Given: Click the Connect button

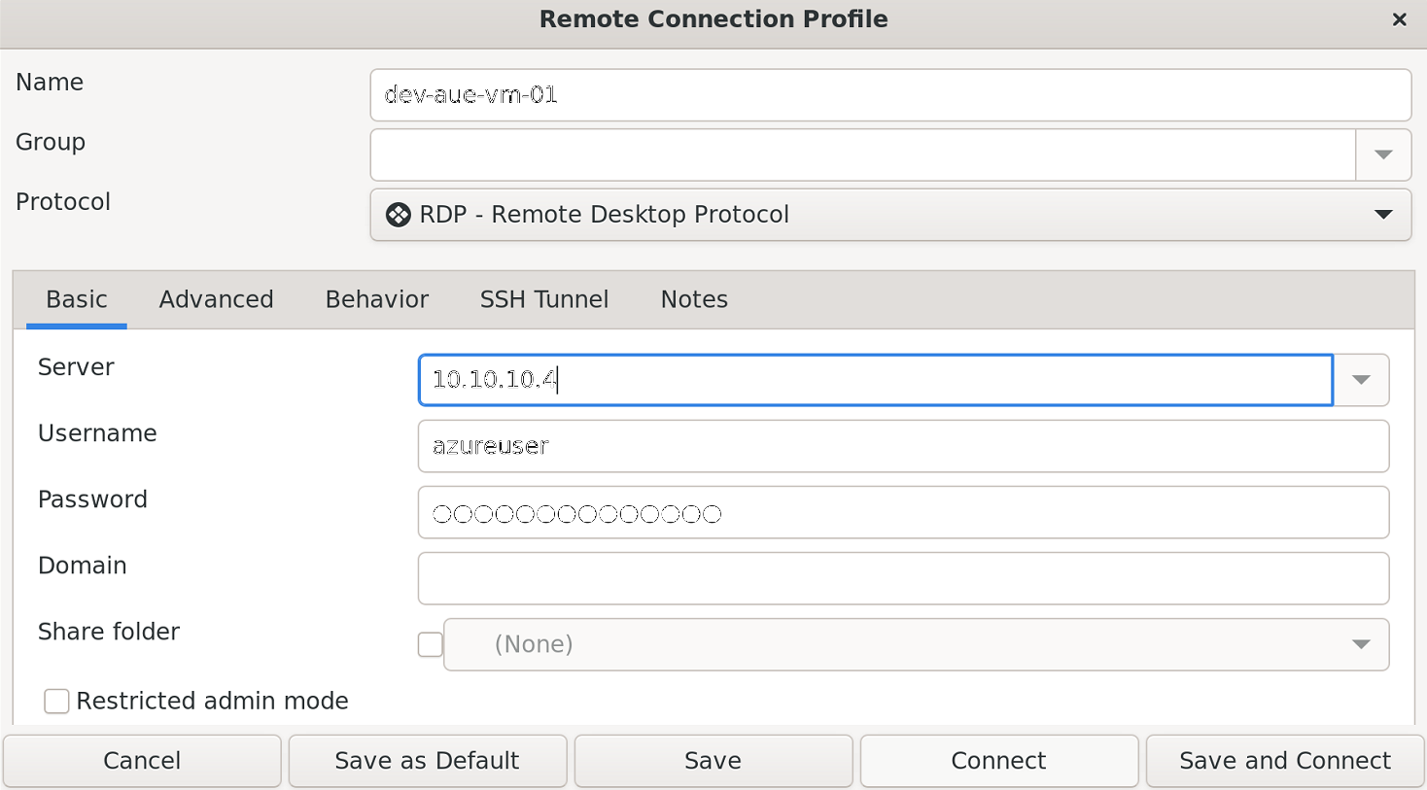Looking at the screenshot, I should click(998, 761).
